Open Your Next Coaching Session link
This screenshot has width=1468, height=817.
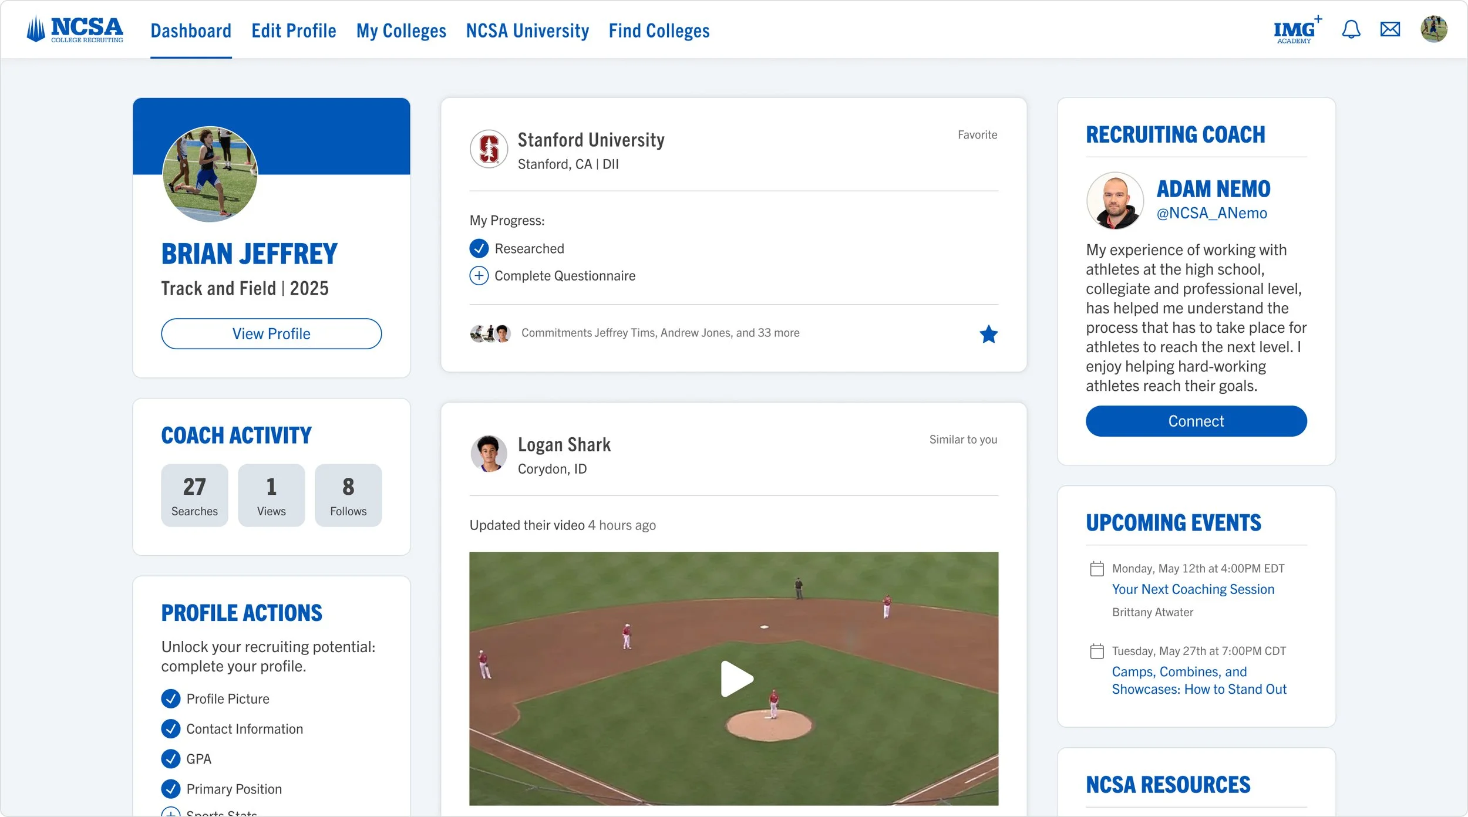[x=1193, y=590]
